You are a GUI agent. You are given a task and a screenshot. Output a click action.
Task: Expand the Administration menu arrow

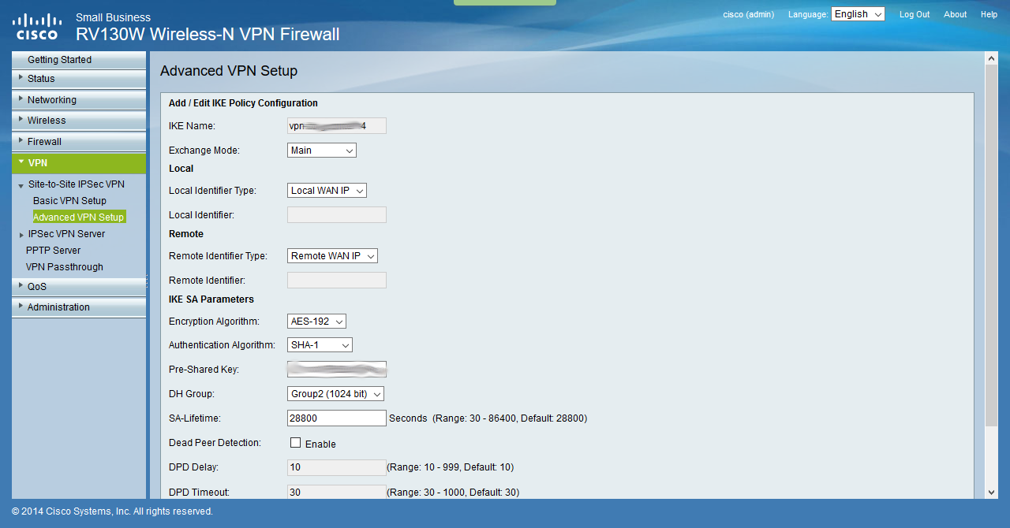pyautogui.click(x=21, y=306)
